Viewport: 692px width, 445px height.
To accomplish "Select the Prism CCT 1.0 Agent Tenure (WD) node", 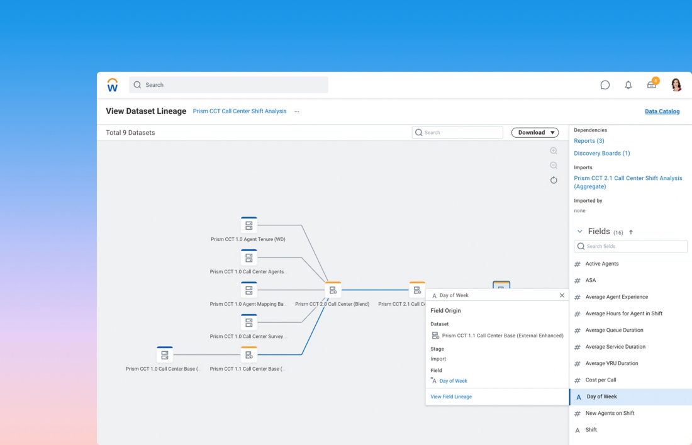I will tap(249, 225).
